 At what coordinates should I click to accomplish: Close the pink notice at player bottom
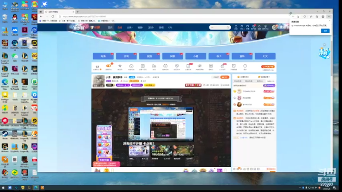[x=118, y=163]
